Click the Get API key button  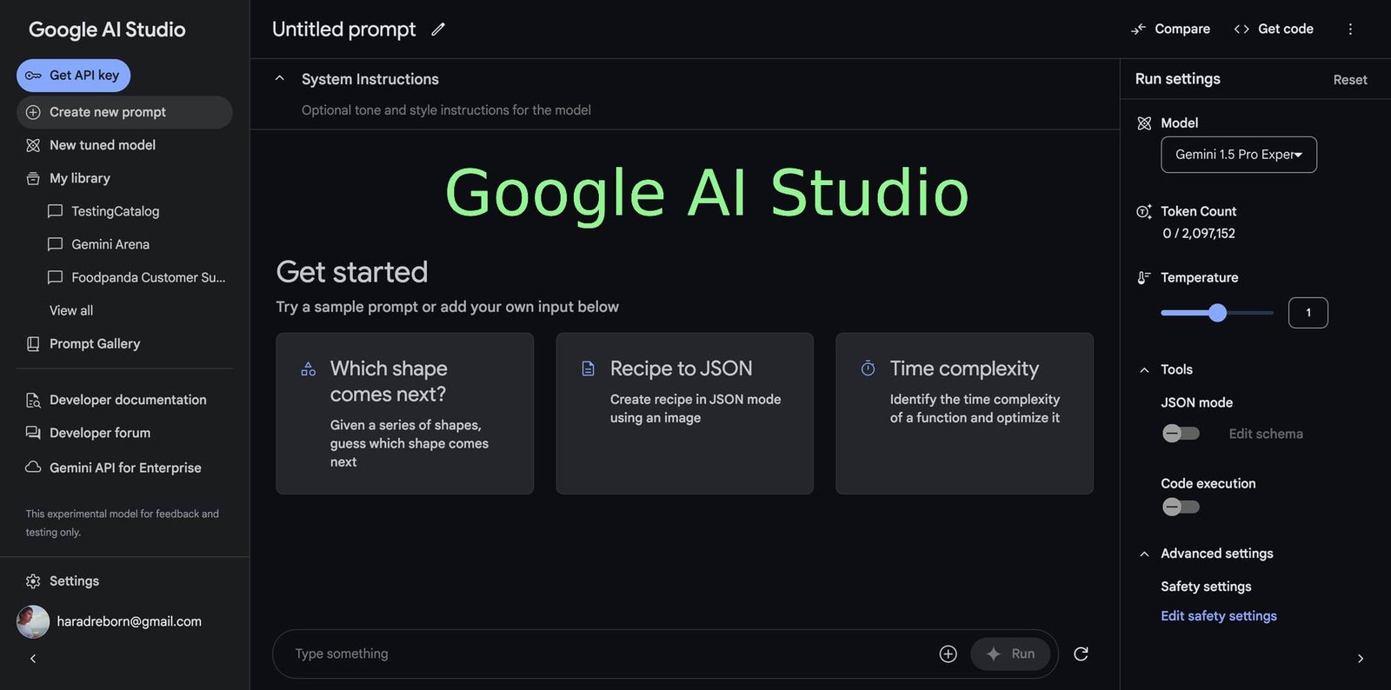73,76
